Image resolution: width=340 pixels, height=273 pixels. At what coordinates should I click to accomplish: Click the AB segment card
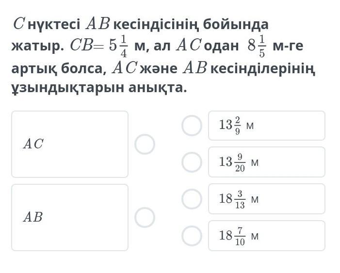(x=70, y=217)
